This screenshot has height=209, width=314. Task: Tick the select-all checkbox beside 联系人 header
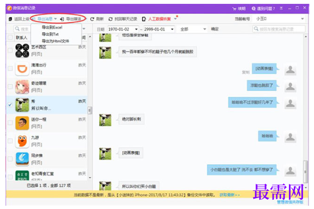[x=10, y=37]
